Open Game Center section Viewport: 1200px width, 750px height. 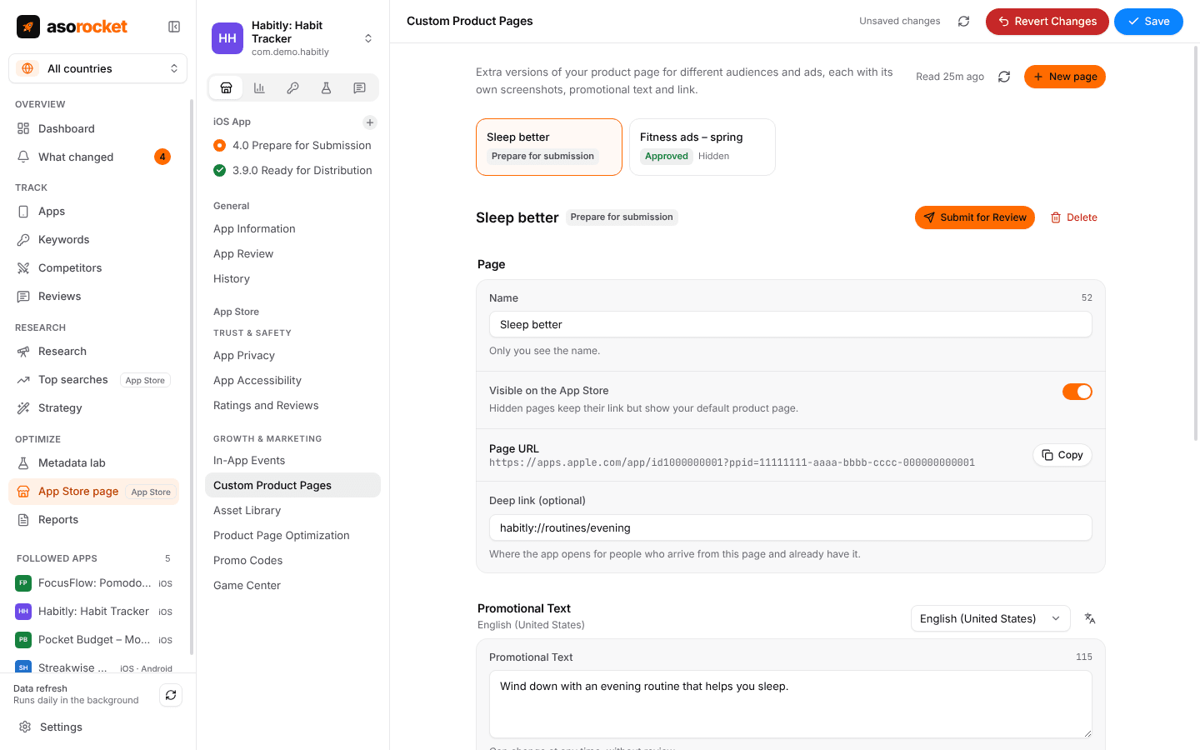click(292, 586)
